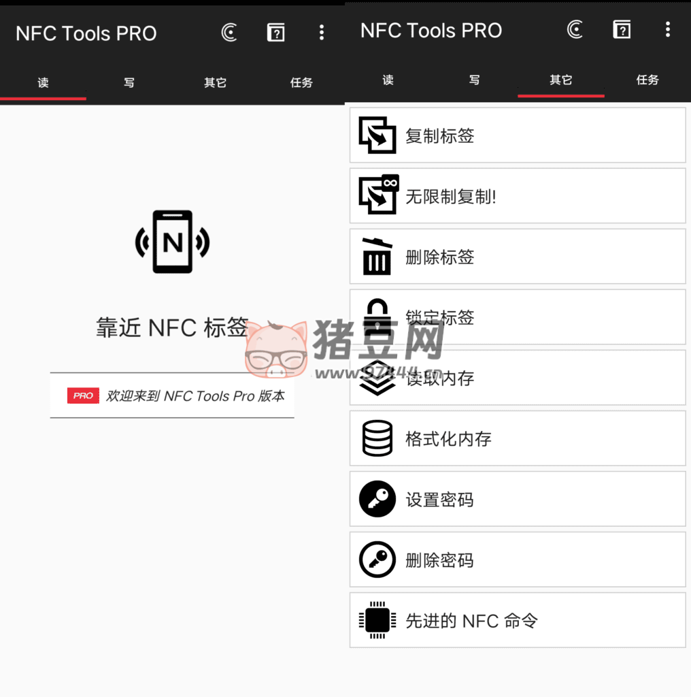Switch to the 写 tab on right screen
691x697 pixels.
coord(474,80)
